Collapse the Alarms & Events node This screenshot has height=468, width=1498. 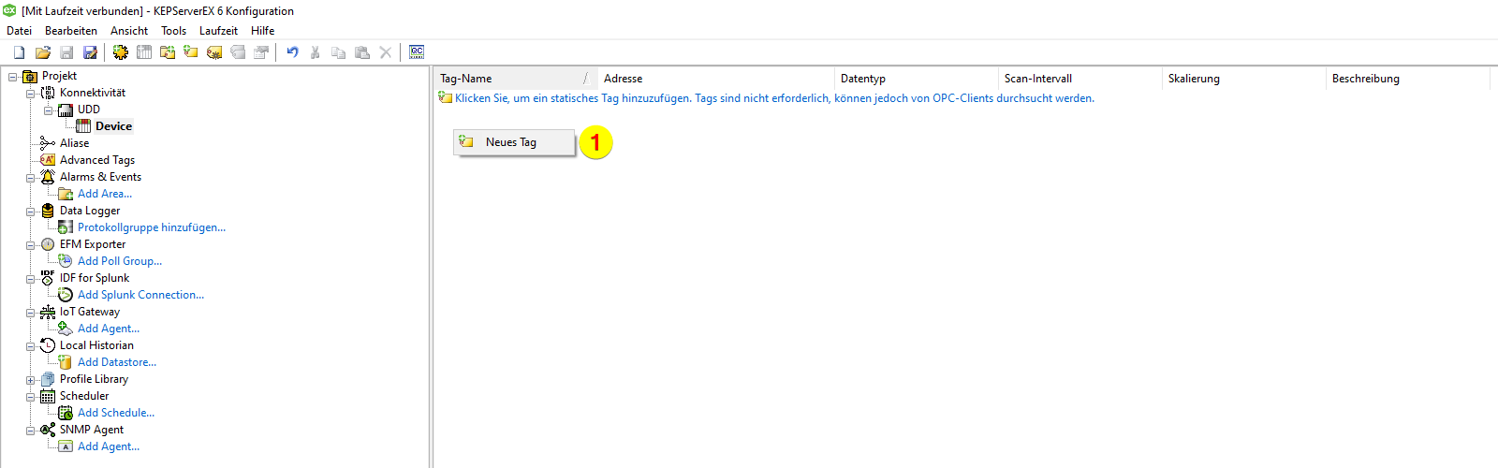pos(31,178)
